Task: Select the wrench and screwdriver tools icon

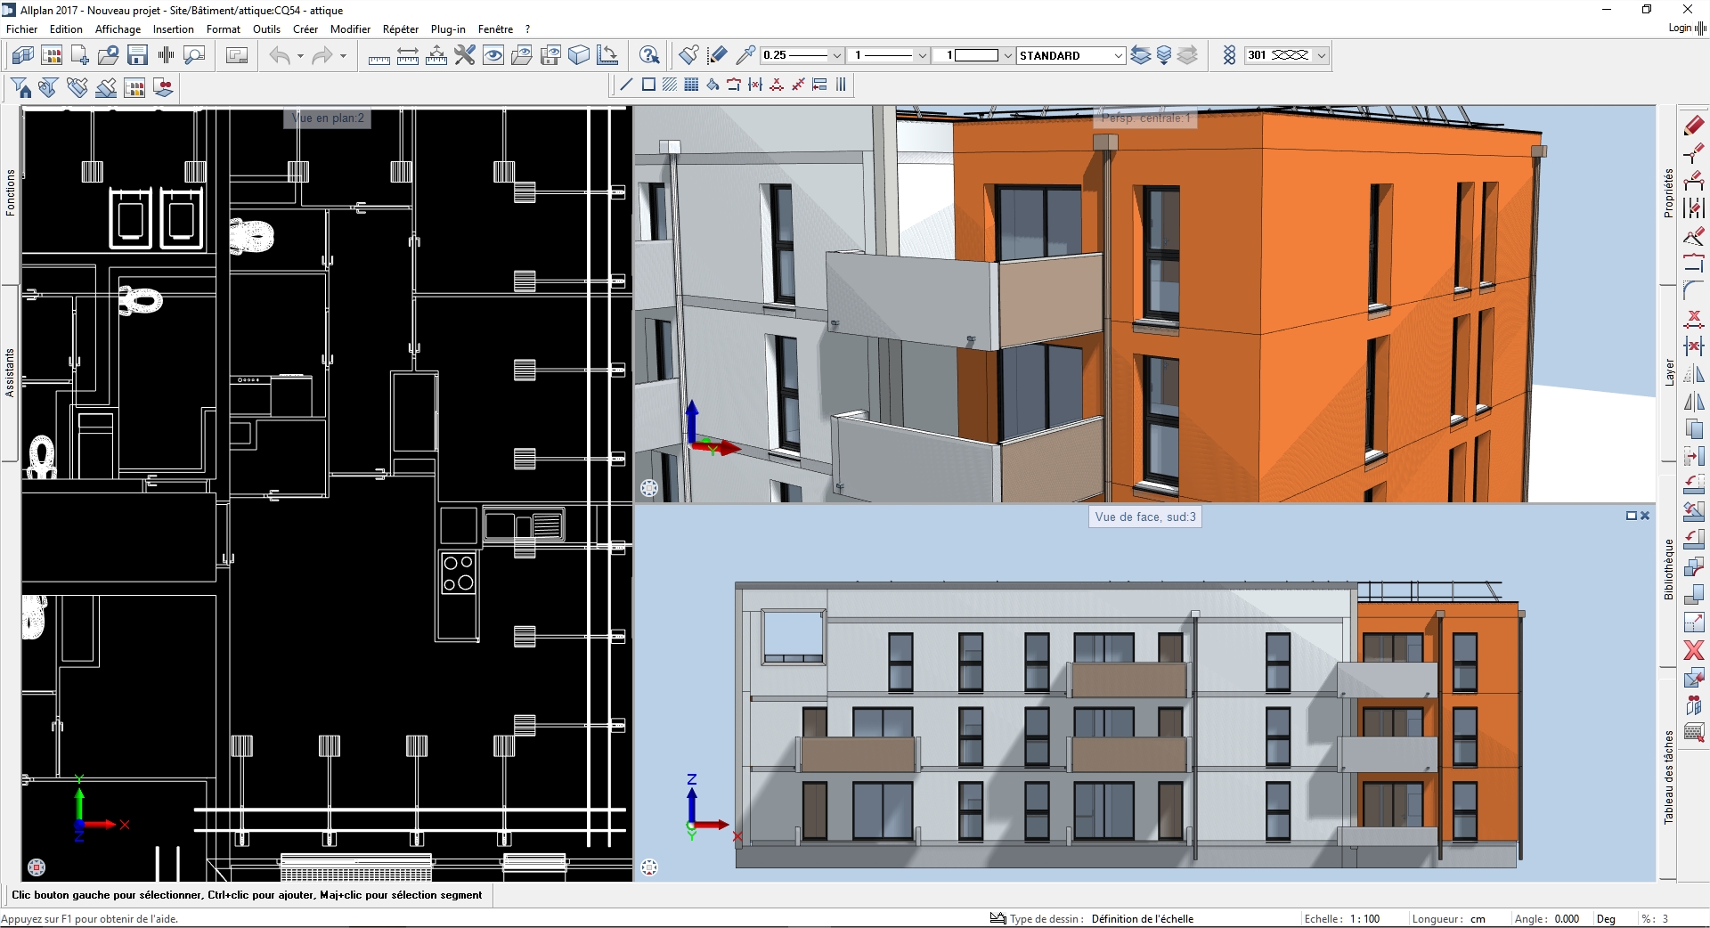Action: pyautogui.click(x=464, y=55)
